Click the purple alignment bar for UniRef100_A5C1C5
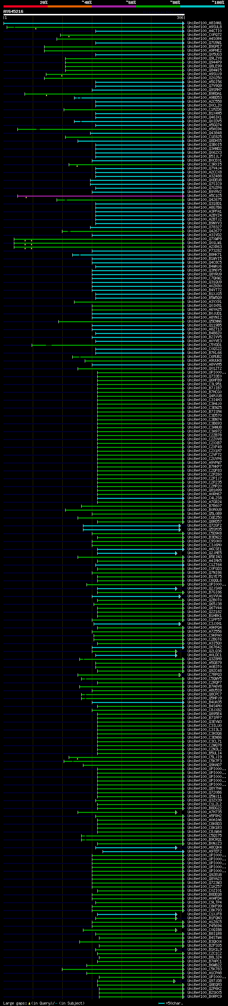 (100, 196)
